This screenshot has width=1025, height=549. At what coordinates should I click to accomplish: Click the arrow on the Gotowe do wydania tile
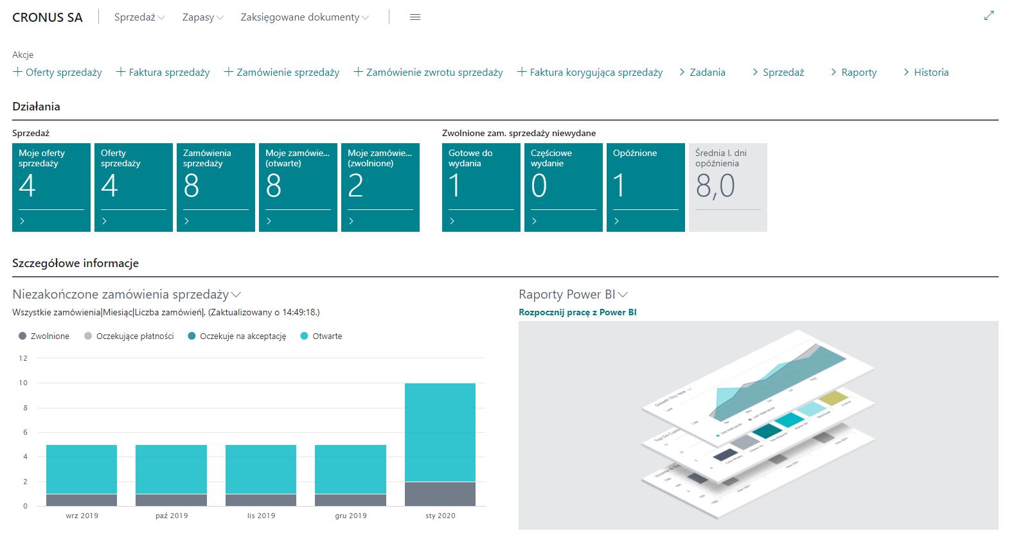[452, 221]
